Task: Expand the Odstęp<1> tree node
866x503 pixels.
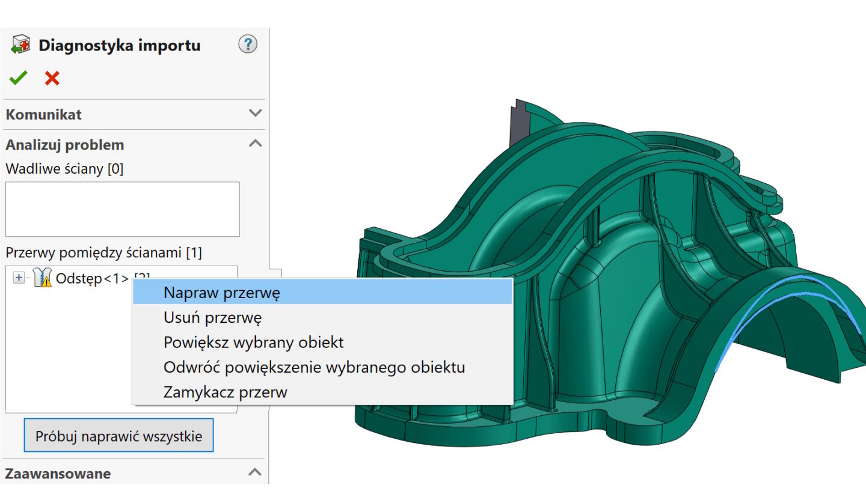Action: (x=19, y=278)
